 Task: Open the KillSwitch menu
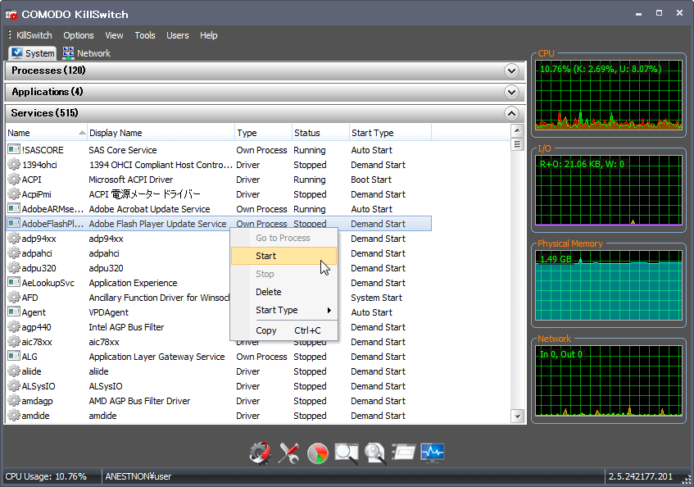(34, 35)
